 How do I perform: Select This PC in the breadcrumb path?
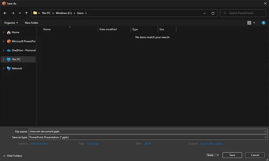click(x=46, y=13)
